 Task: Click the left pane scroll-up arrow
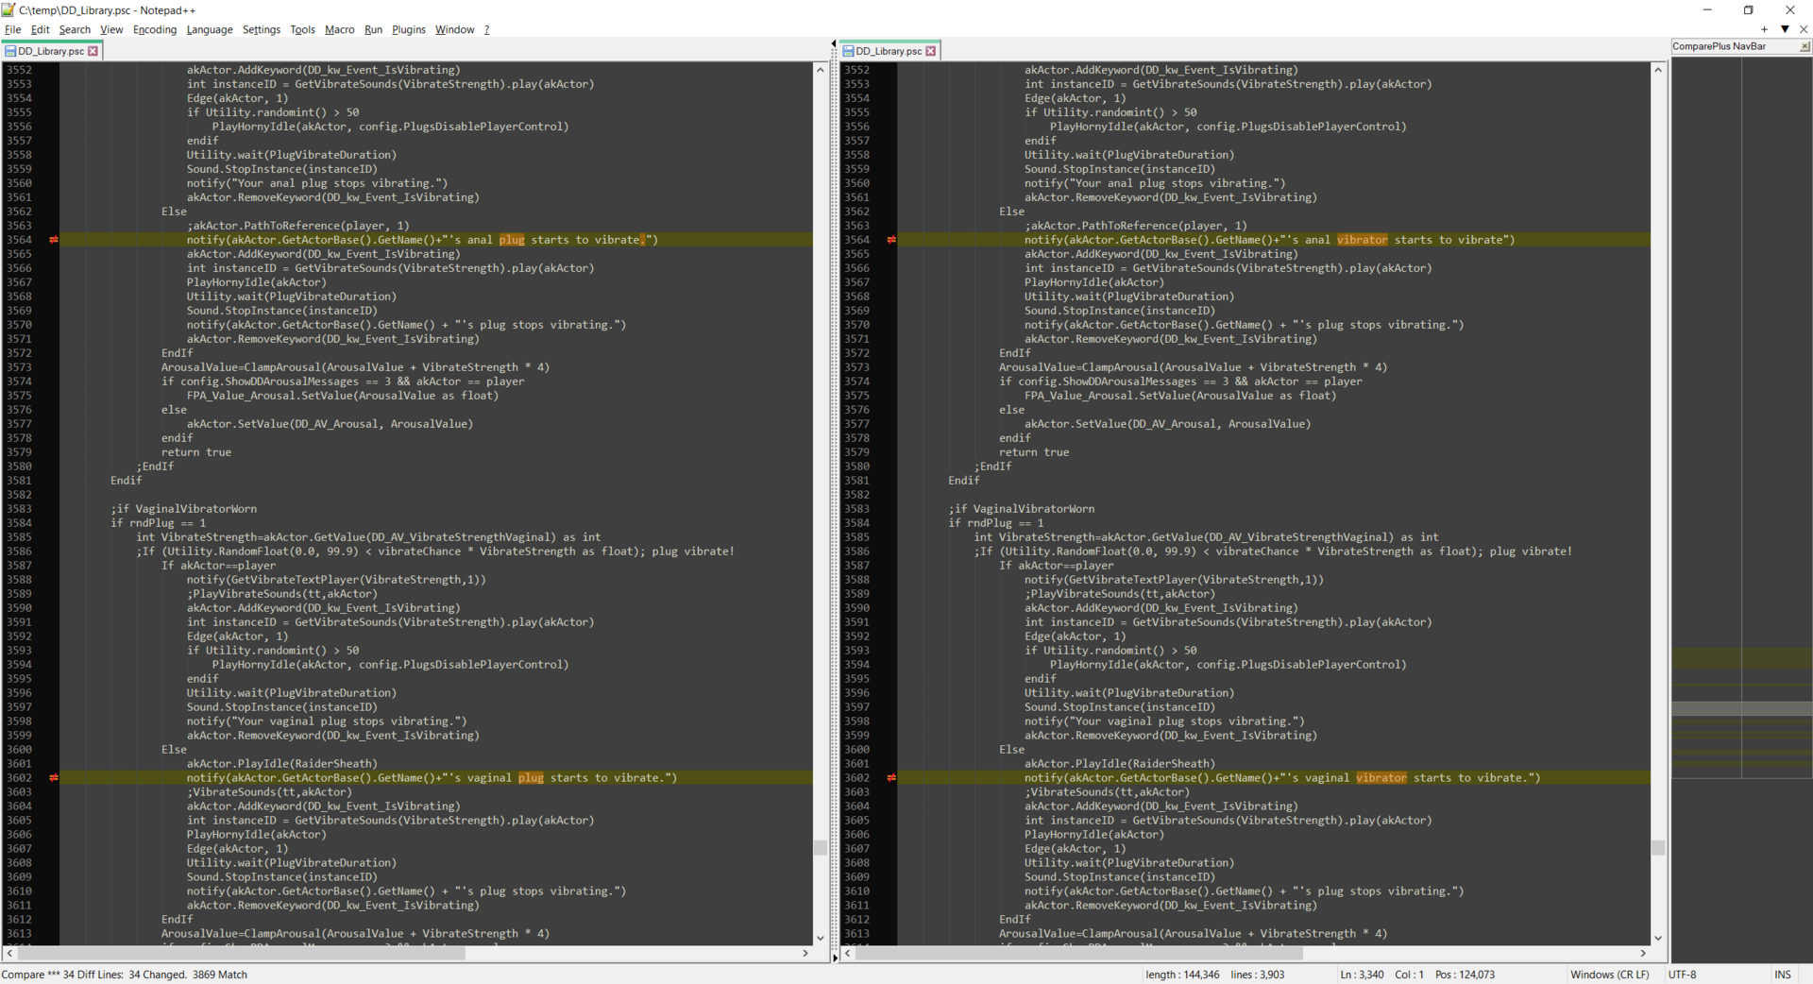pos(820,70)
